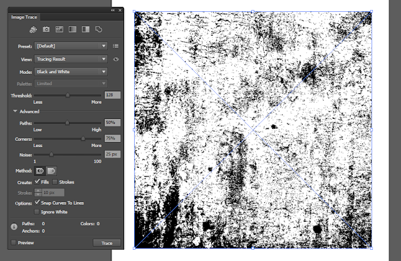This screenshot has height=261, width=401.
Task: Click the Paths value field showing 50%
Action: point(113,123)
